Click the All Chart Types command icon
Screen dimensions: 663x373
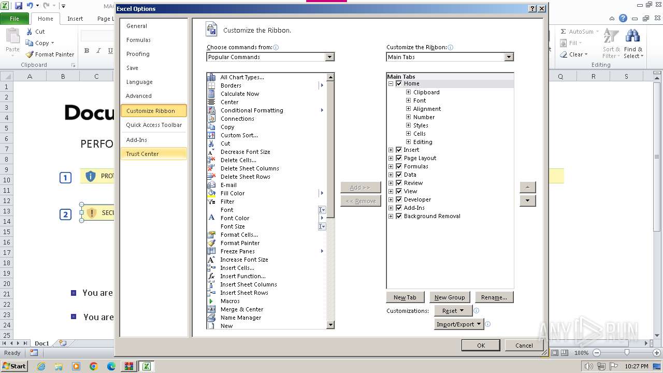(211, 77)
